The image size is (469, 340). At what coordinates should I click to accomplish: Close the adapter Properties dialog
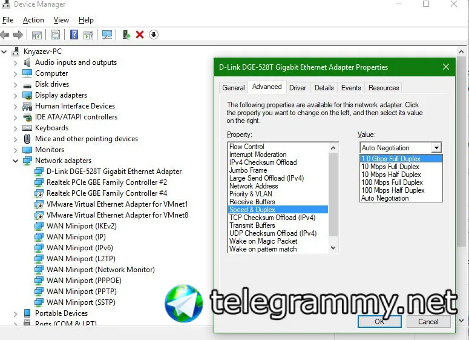tap(446, 67)
